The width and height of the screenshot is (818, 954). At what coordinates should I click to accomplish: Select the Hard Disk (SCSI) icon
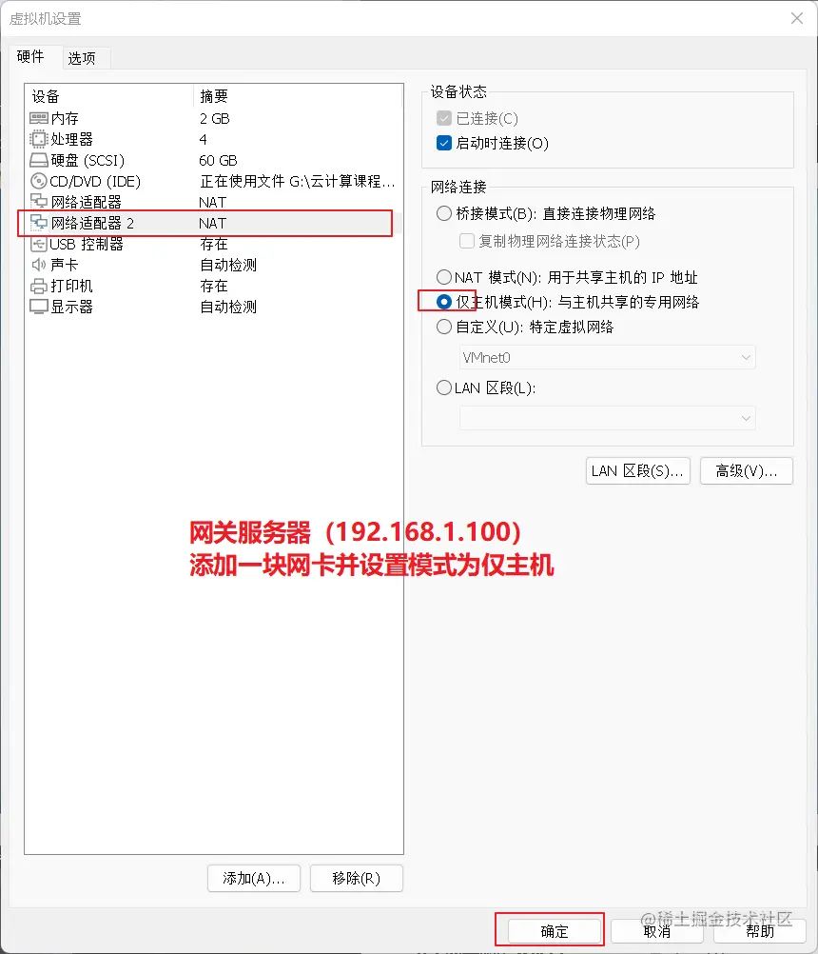point(38,161)
